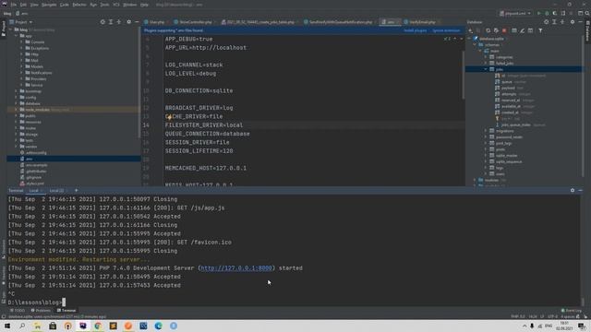Open Chrome from the Windows taskbar
The image size is (591, 332).
pos(98,326)
